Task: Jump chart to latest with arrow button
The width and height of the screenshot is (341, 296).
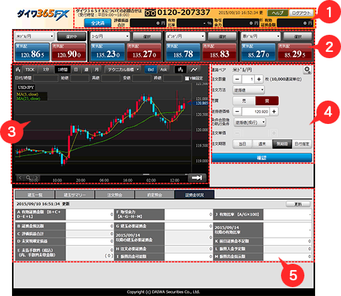Action: (197, 178)
